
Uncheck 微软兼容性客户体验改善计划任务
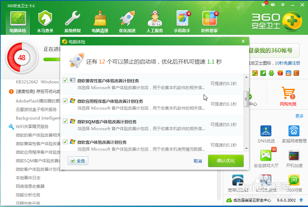pos(65,80)
